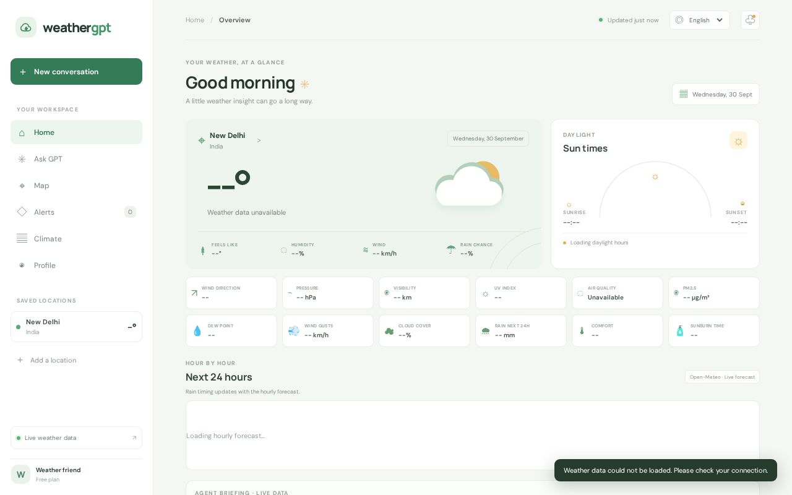The image size is (792, 495).
Task: Click the notification icon beside the language selector
Action: (750, 20)
